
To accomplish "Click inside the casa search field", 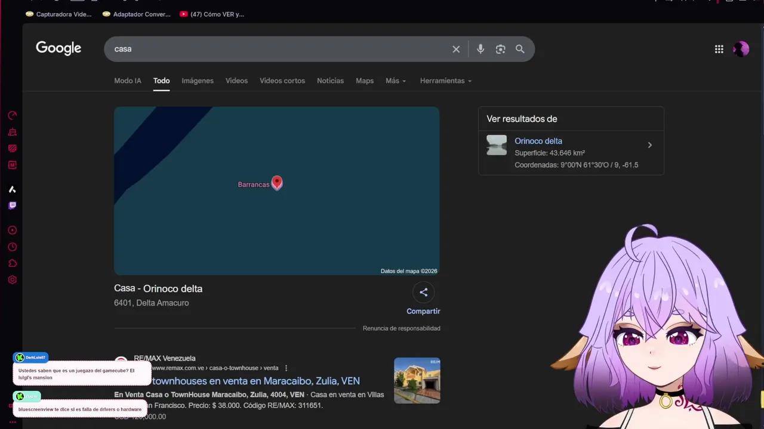I will 278,49.
